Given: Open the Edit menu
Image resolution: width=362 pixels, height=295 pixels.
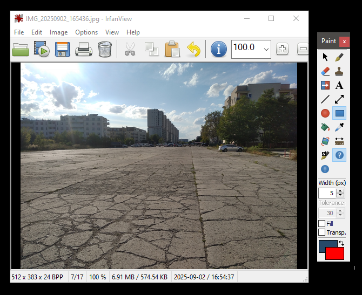Looking at the screenshot, I should [37, 32].
